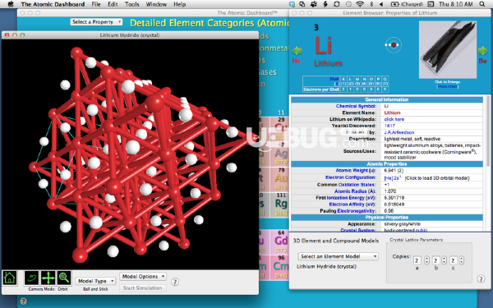Open the Model Options dropdown
Viewport: 493px width, 308px height.
pyautogui.click(x=143, y=276)
